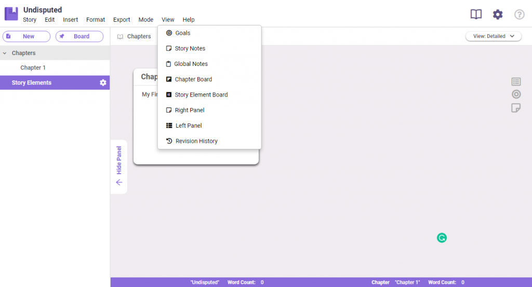Select Chapter 1 in the sidebar
Viewport: 532px width, 287px height.
(33, 68)
